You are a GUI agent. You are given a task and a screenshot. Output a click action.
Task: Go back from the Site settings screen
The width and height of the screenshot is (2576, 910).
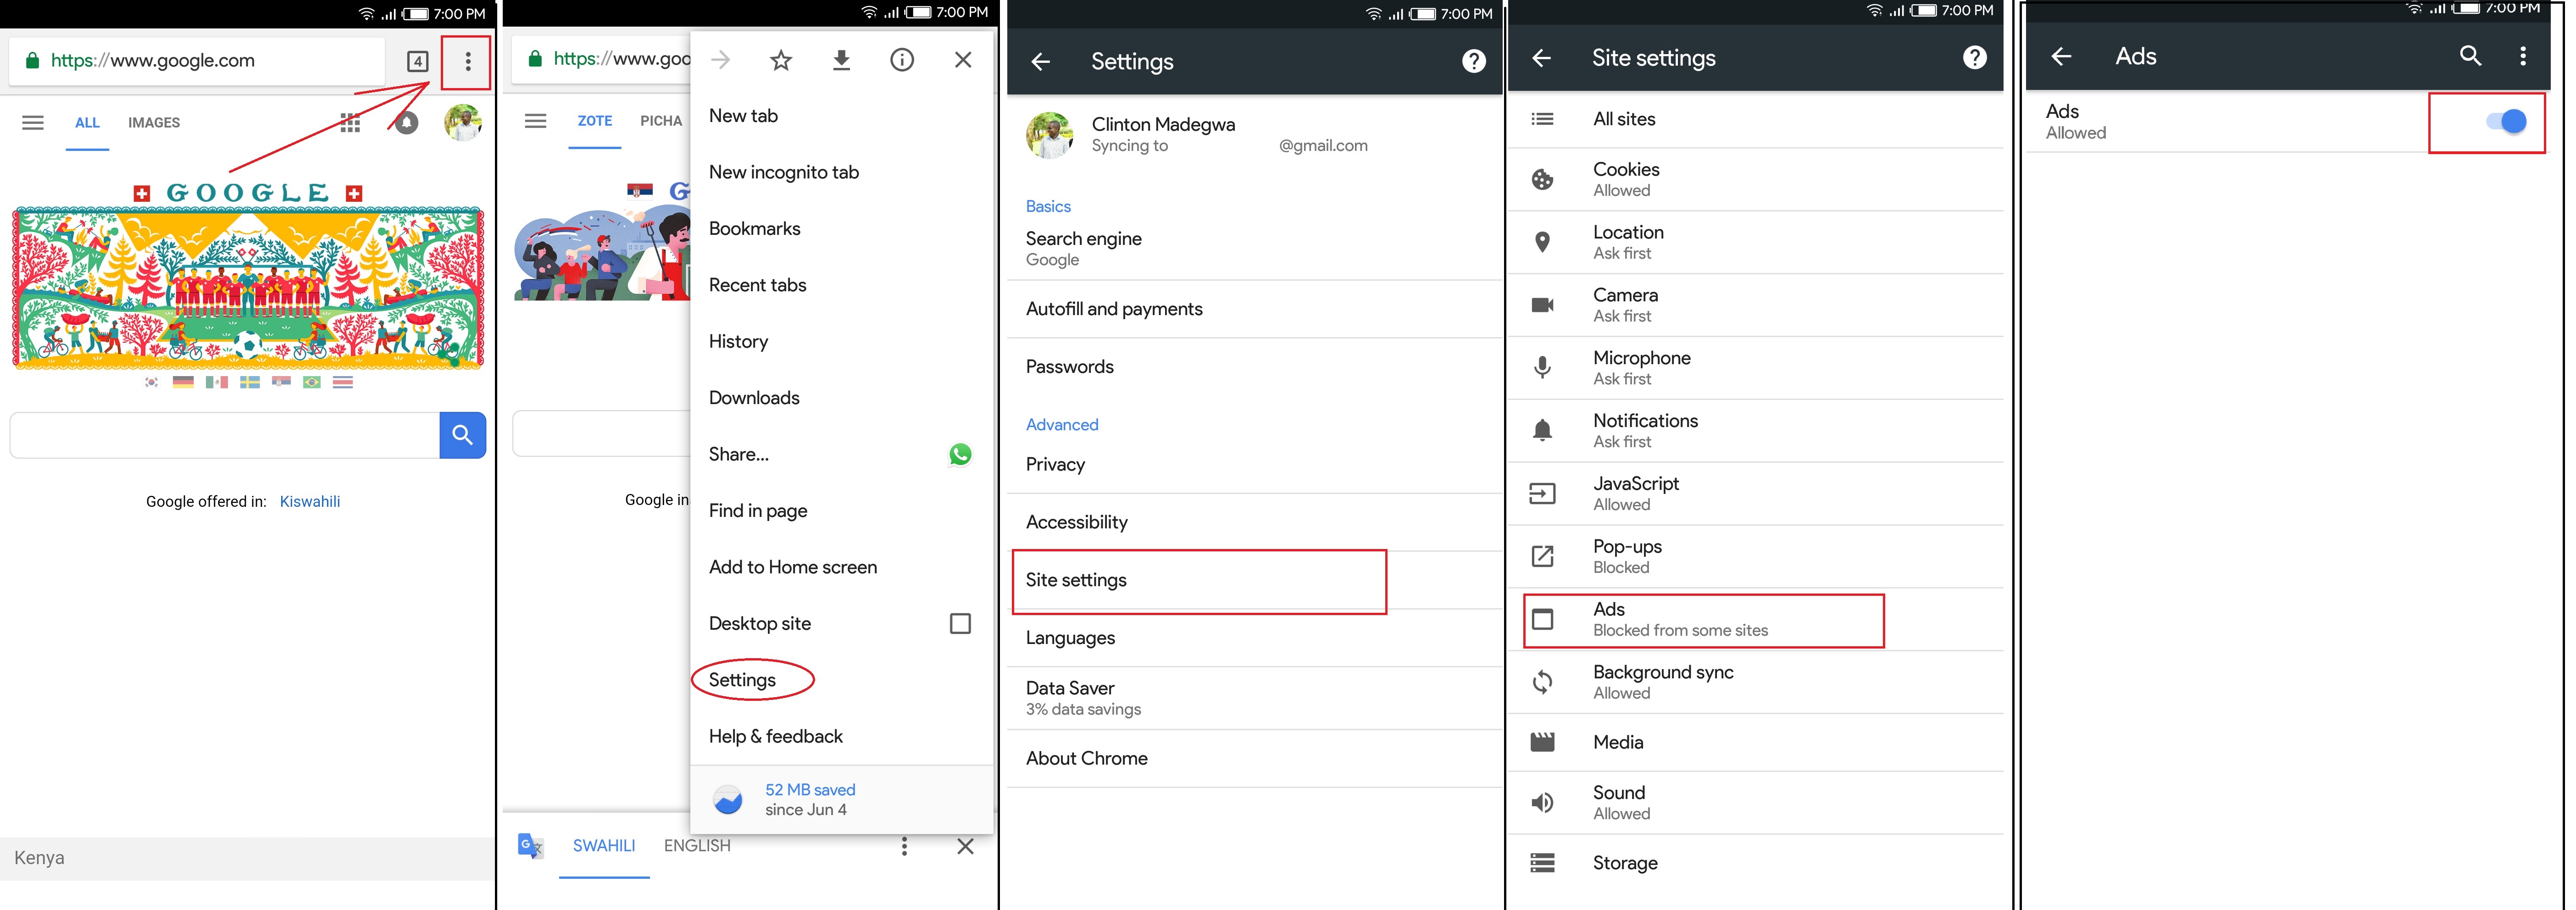(1542, 58)
